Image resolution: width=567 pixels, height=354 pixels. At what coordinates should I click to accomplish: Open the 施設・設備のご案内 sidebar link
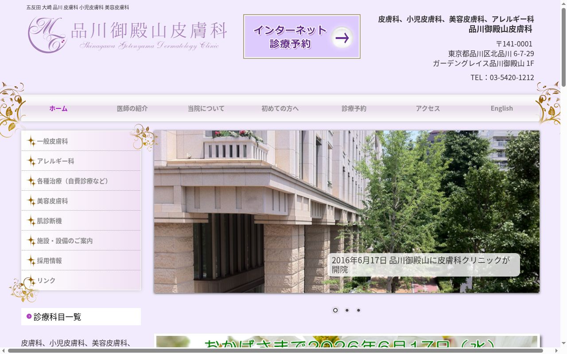81,241
